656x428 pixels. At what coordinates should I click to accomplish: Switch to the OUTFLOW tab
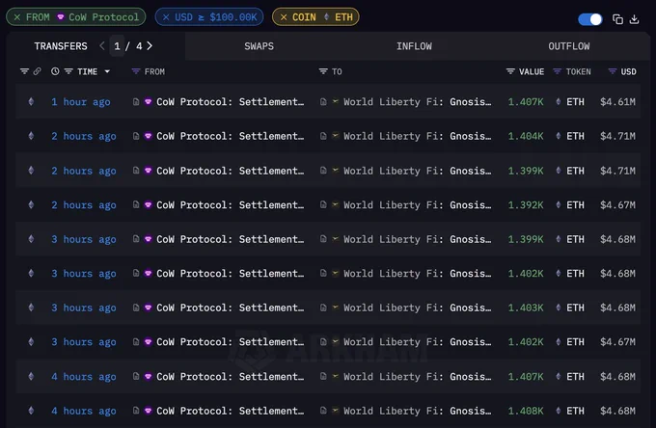569,46
